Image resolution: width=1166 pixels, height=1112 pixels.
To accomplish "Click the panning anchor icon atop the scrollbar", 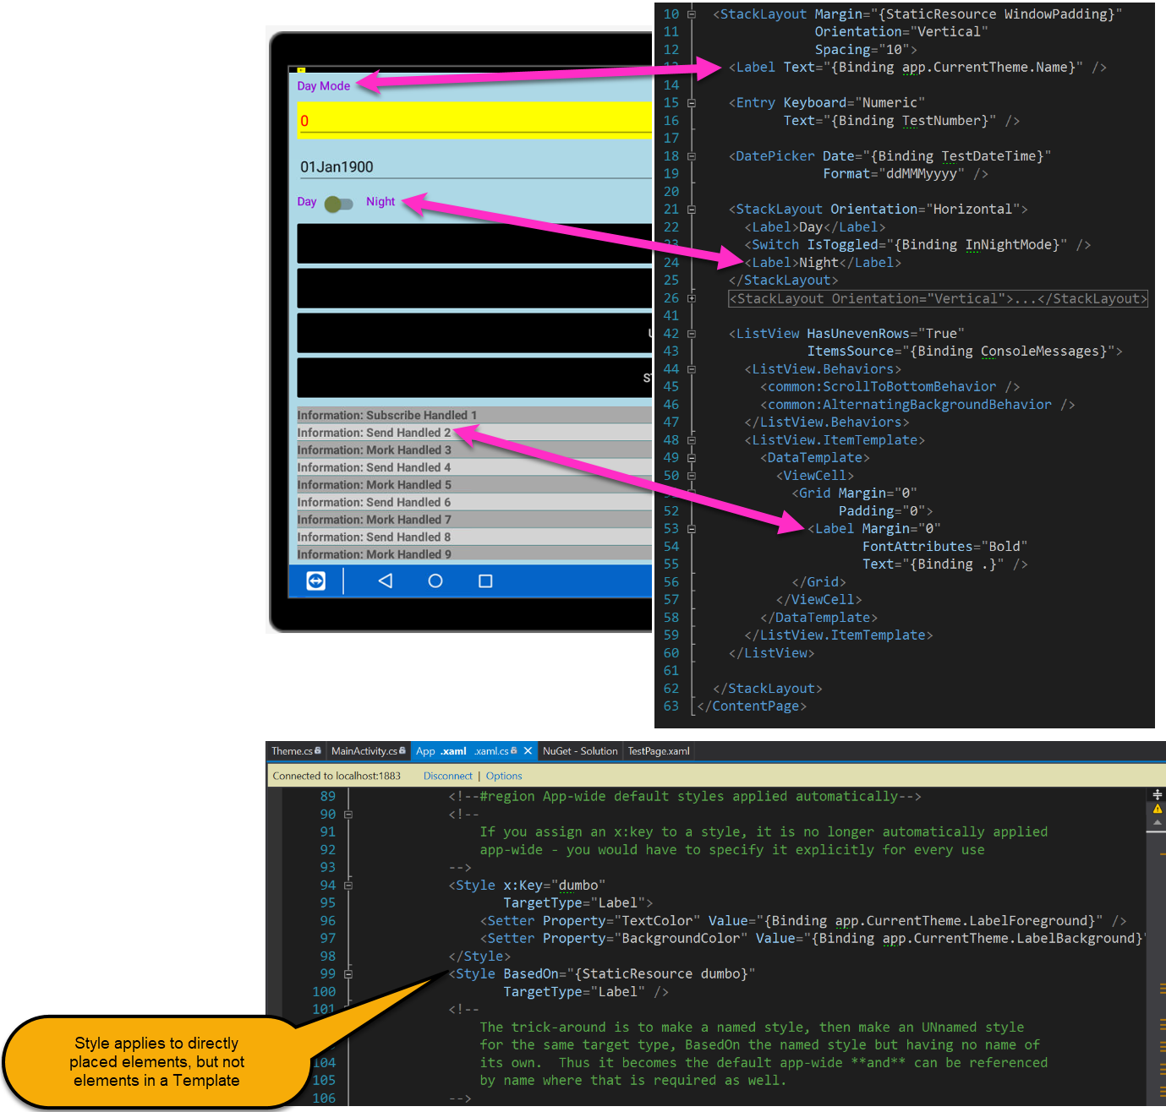I will click(1157, 793).
